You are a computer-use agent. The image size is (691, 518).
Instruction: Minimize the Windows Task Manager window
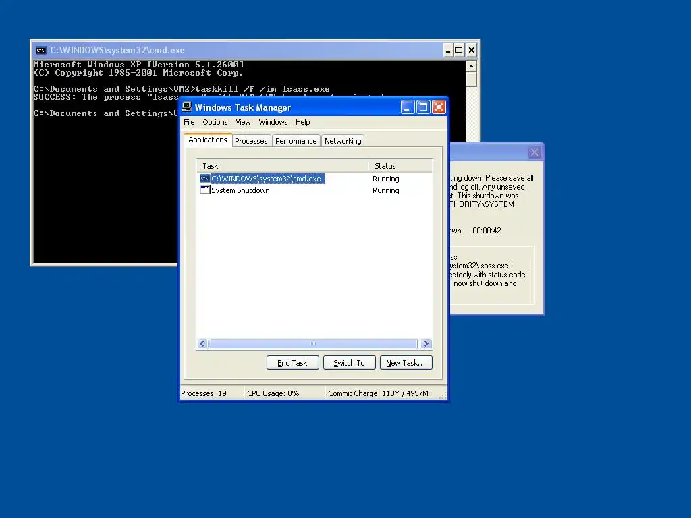pyautogui.click(x=407, y=107)
